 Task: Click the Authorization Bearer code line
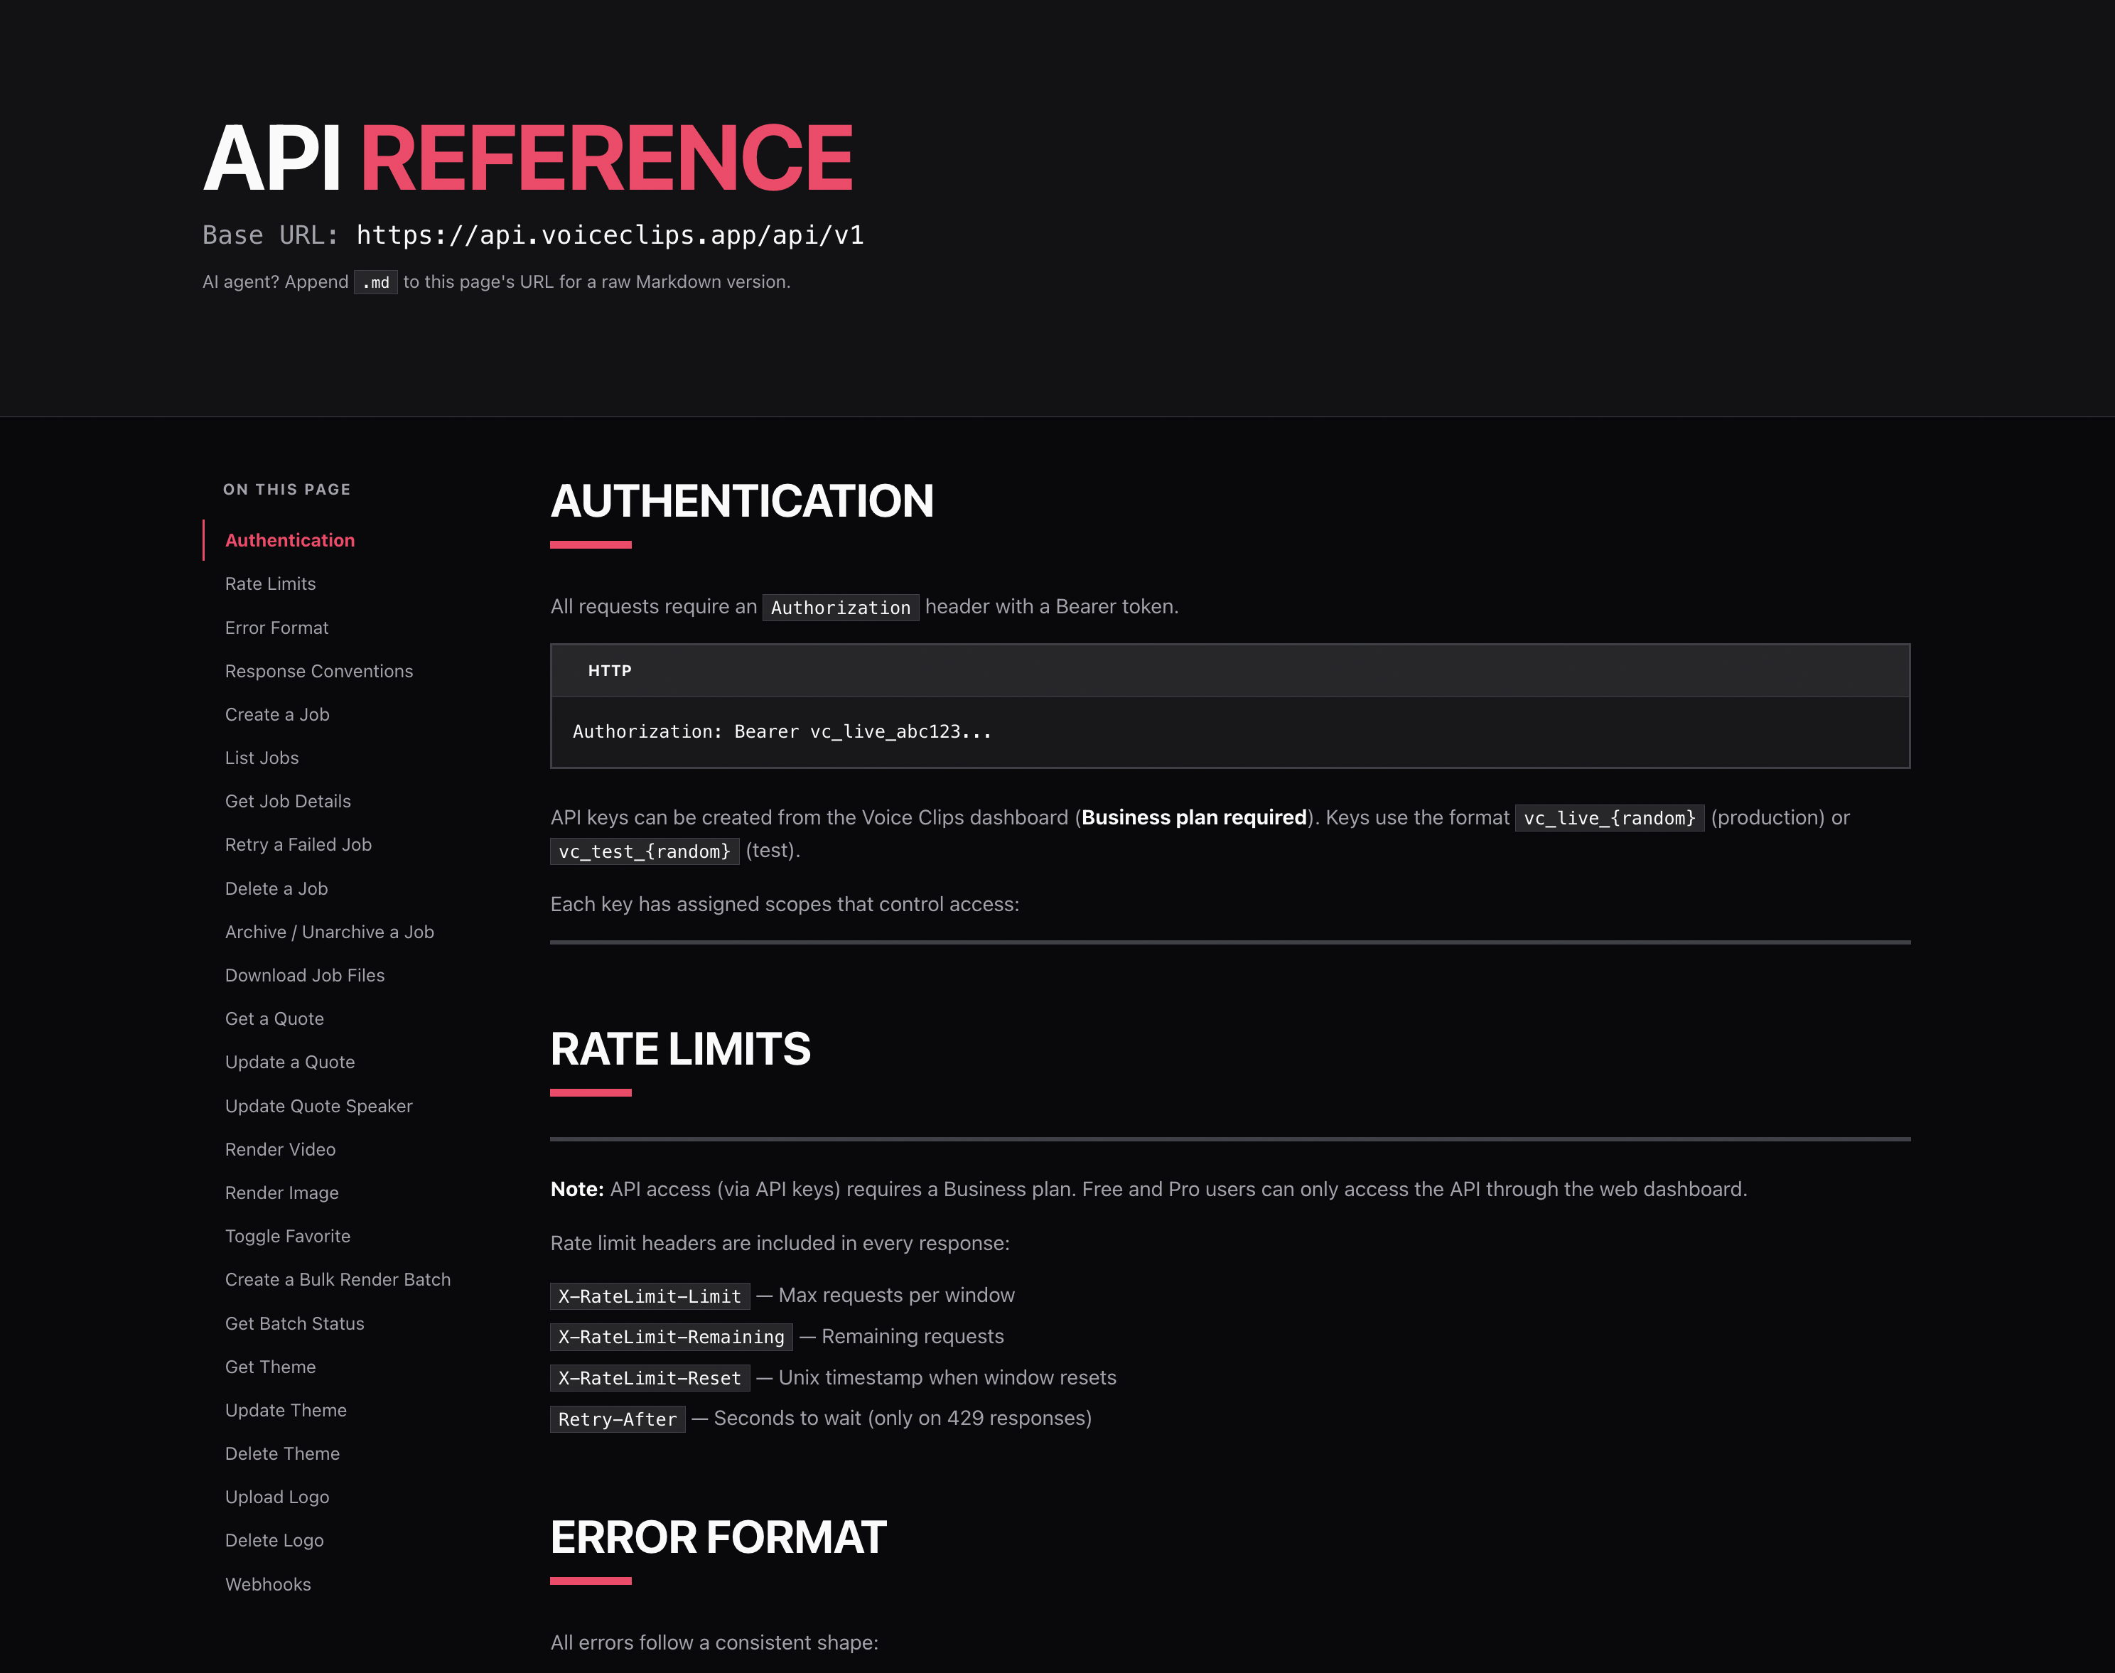(x=782, y=732)
